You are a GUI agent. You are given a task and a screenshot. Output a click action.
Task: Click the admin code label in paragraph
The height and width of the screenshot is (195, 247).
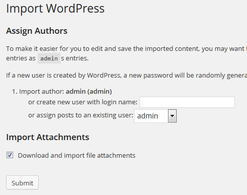coord(49,58)
